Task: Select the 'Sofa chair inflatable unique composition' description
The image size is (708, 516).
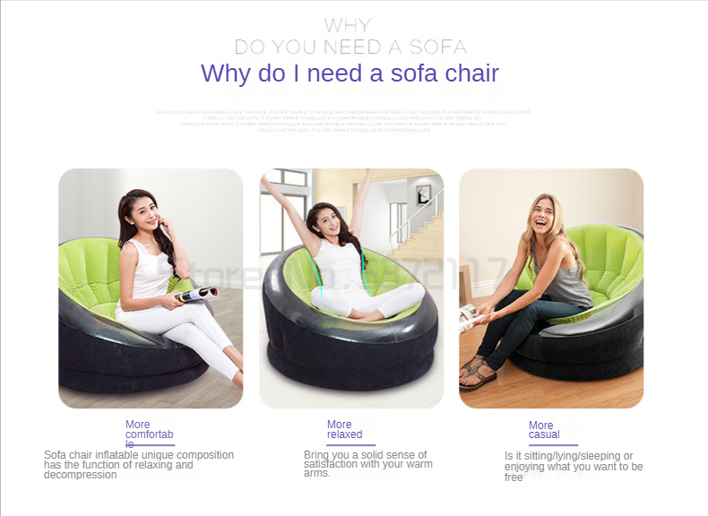Action: tap(139, 465)
